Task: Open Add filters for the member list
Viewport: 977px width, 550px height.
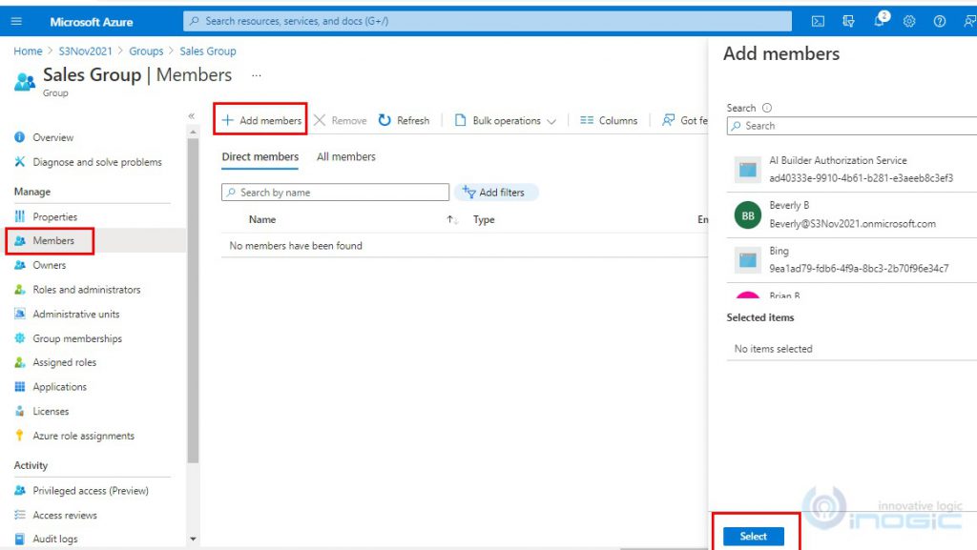Action: [497, 192]
